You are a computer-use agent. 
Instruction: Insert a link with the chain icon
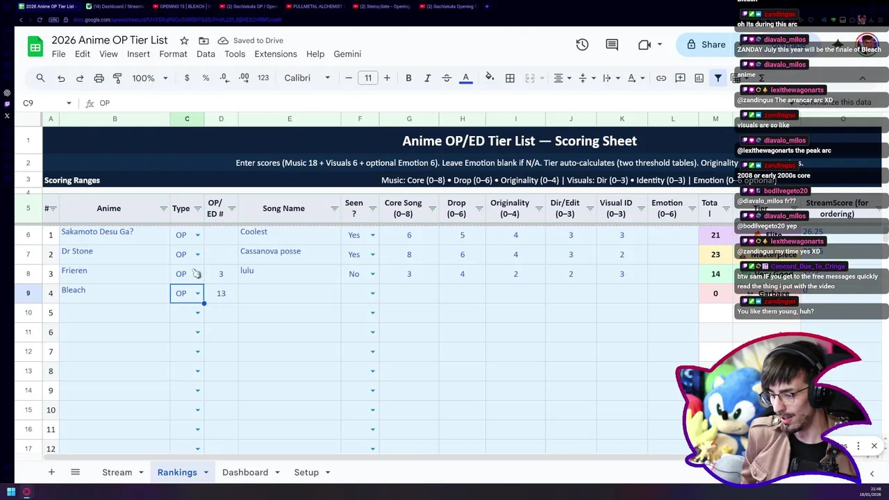click(x=661, y=78)
